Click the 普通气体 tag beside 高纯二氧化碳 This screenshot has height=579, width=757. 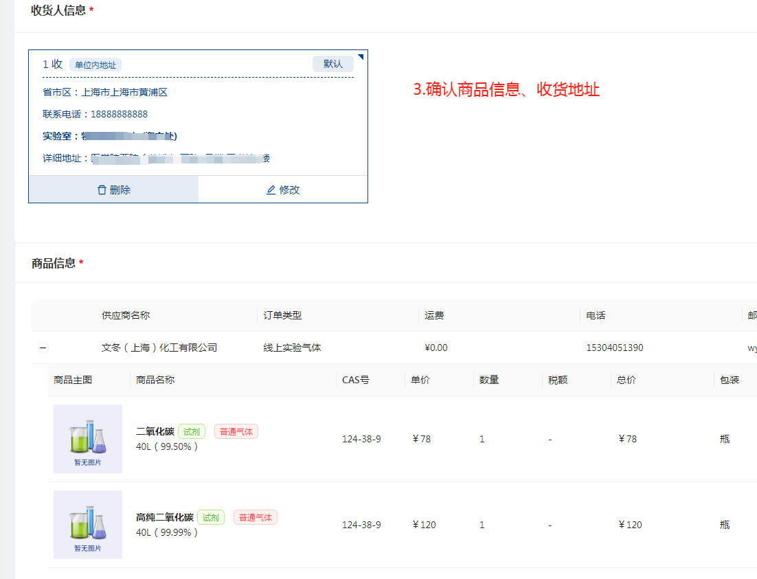(x=256, y=518)
